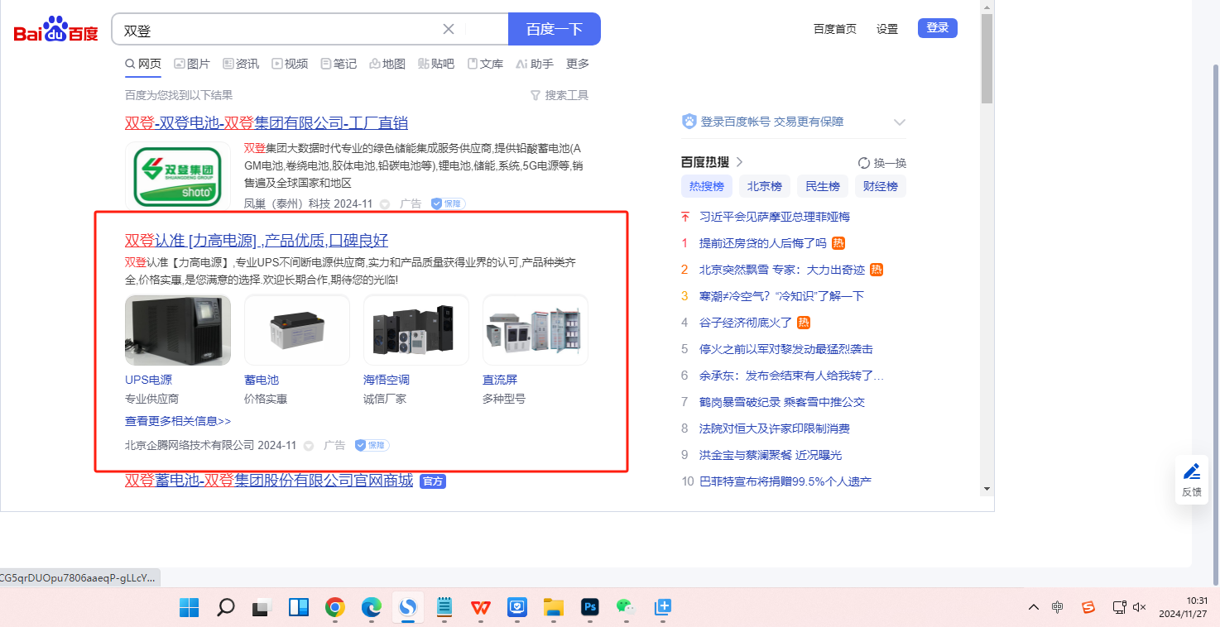Image resolution: width=1220 pixels, height=627 pixels.
Task: Open 查看更多相关信息 link
Action: (177, 421)
